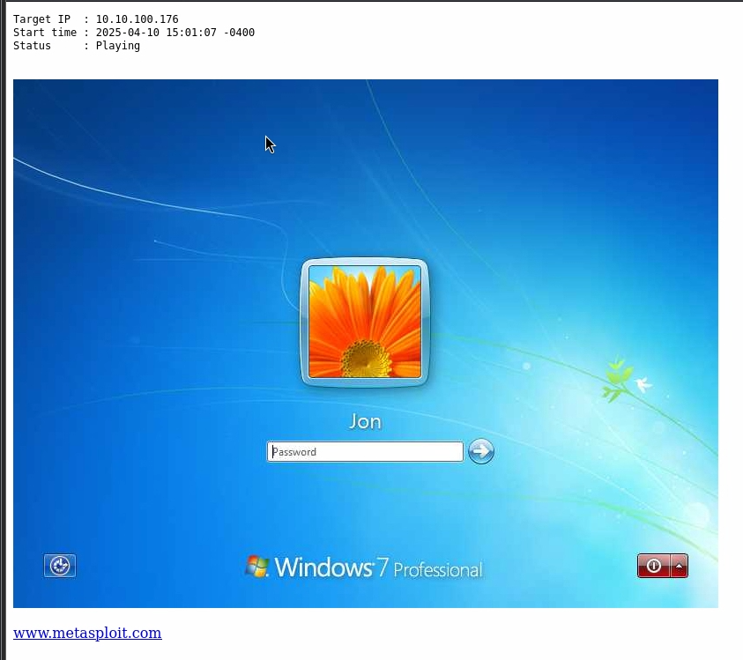Click the red shut down power button
This screenshot has width=743, height=660.
[x=653, y=566]
